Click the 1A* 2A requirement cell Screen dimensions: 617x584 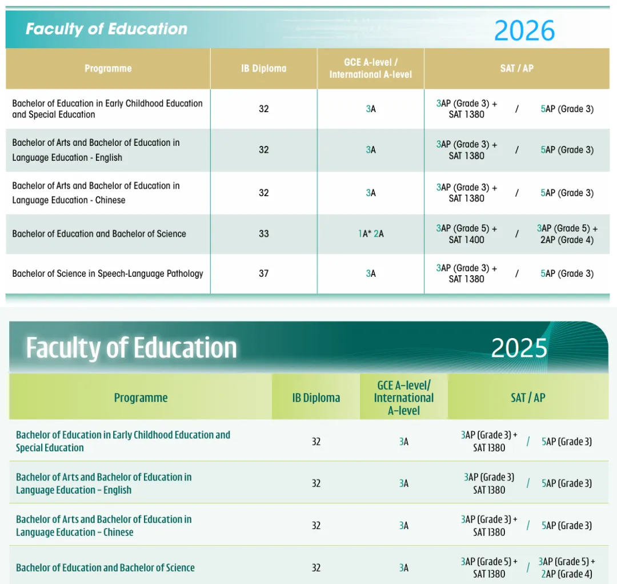pos(370,234)
